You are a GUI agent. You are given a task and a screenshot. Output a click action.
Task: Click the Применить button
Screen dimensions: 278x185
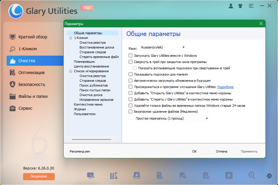[x=249, y=151]
